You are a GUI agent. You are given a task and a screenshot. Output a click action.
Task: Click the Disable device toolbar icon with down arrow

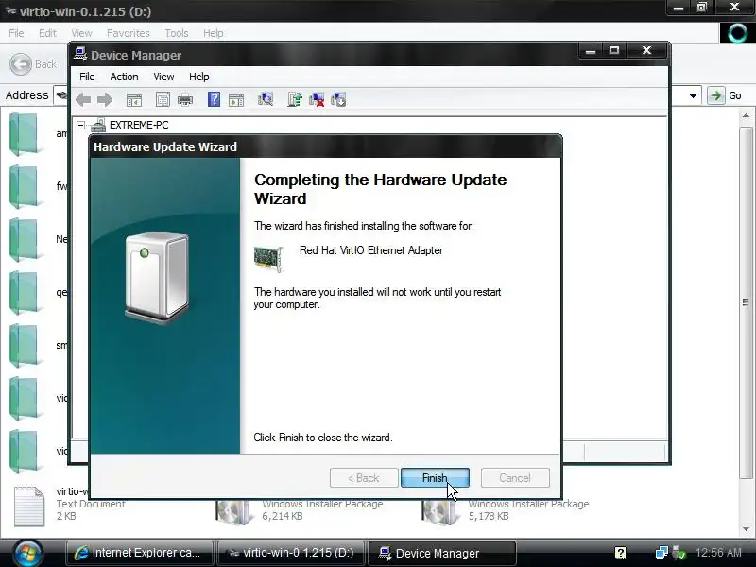click(x=338, y=99)
